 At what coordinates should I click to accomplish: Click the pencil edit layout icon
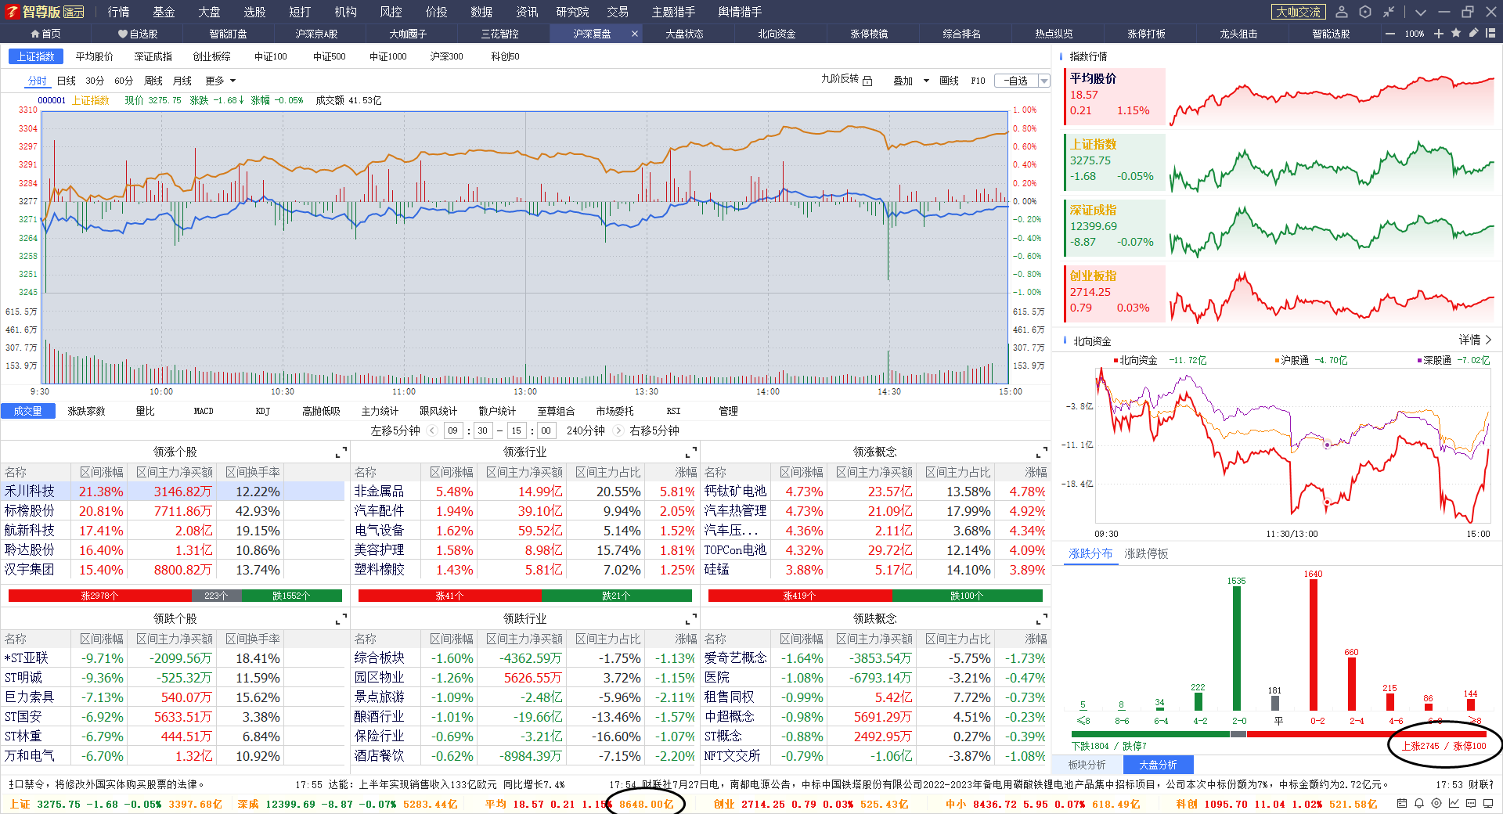pyautogui.click(x=1473, y=33)
